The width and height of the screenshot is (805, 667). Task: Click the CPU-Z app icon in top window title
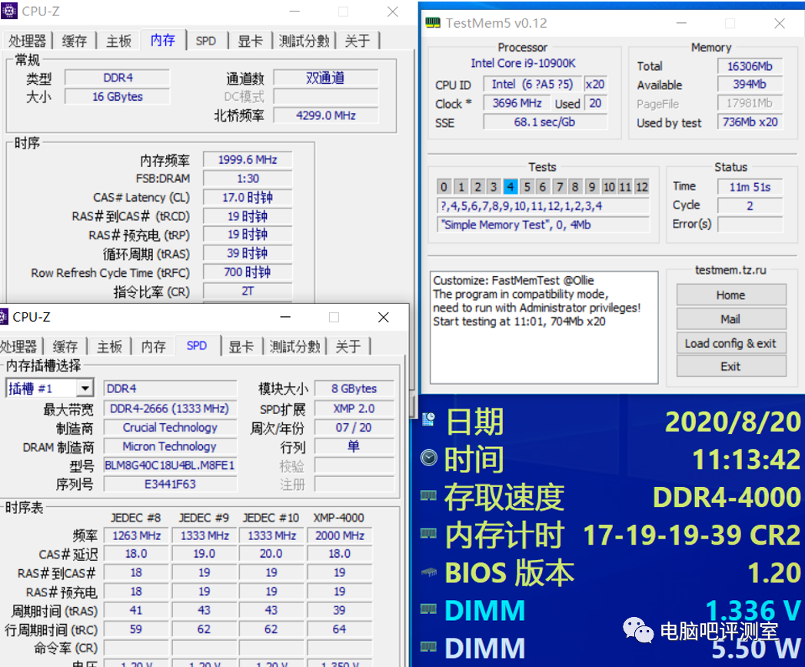(9, 11)
